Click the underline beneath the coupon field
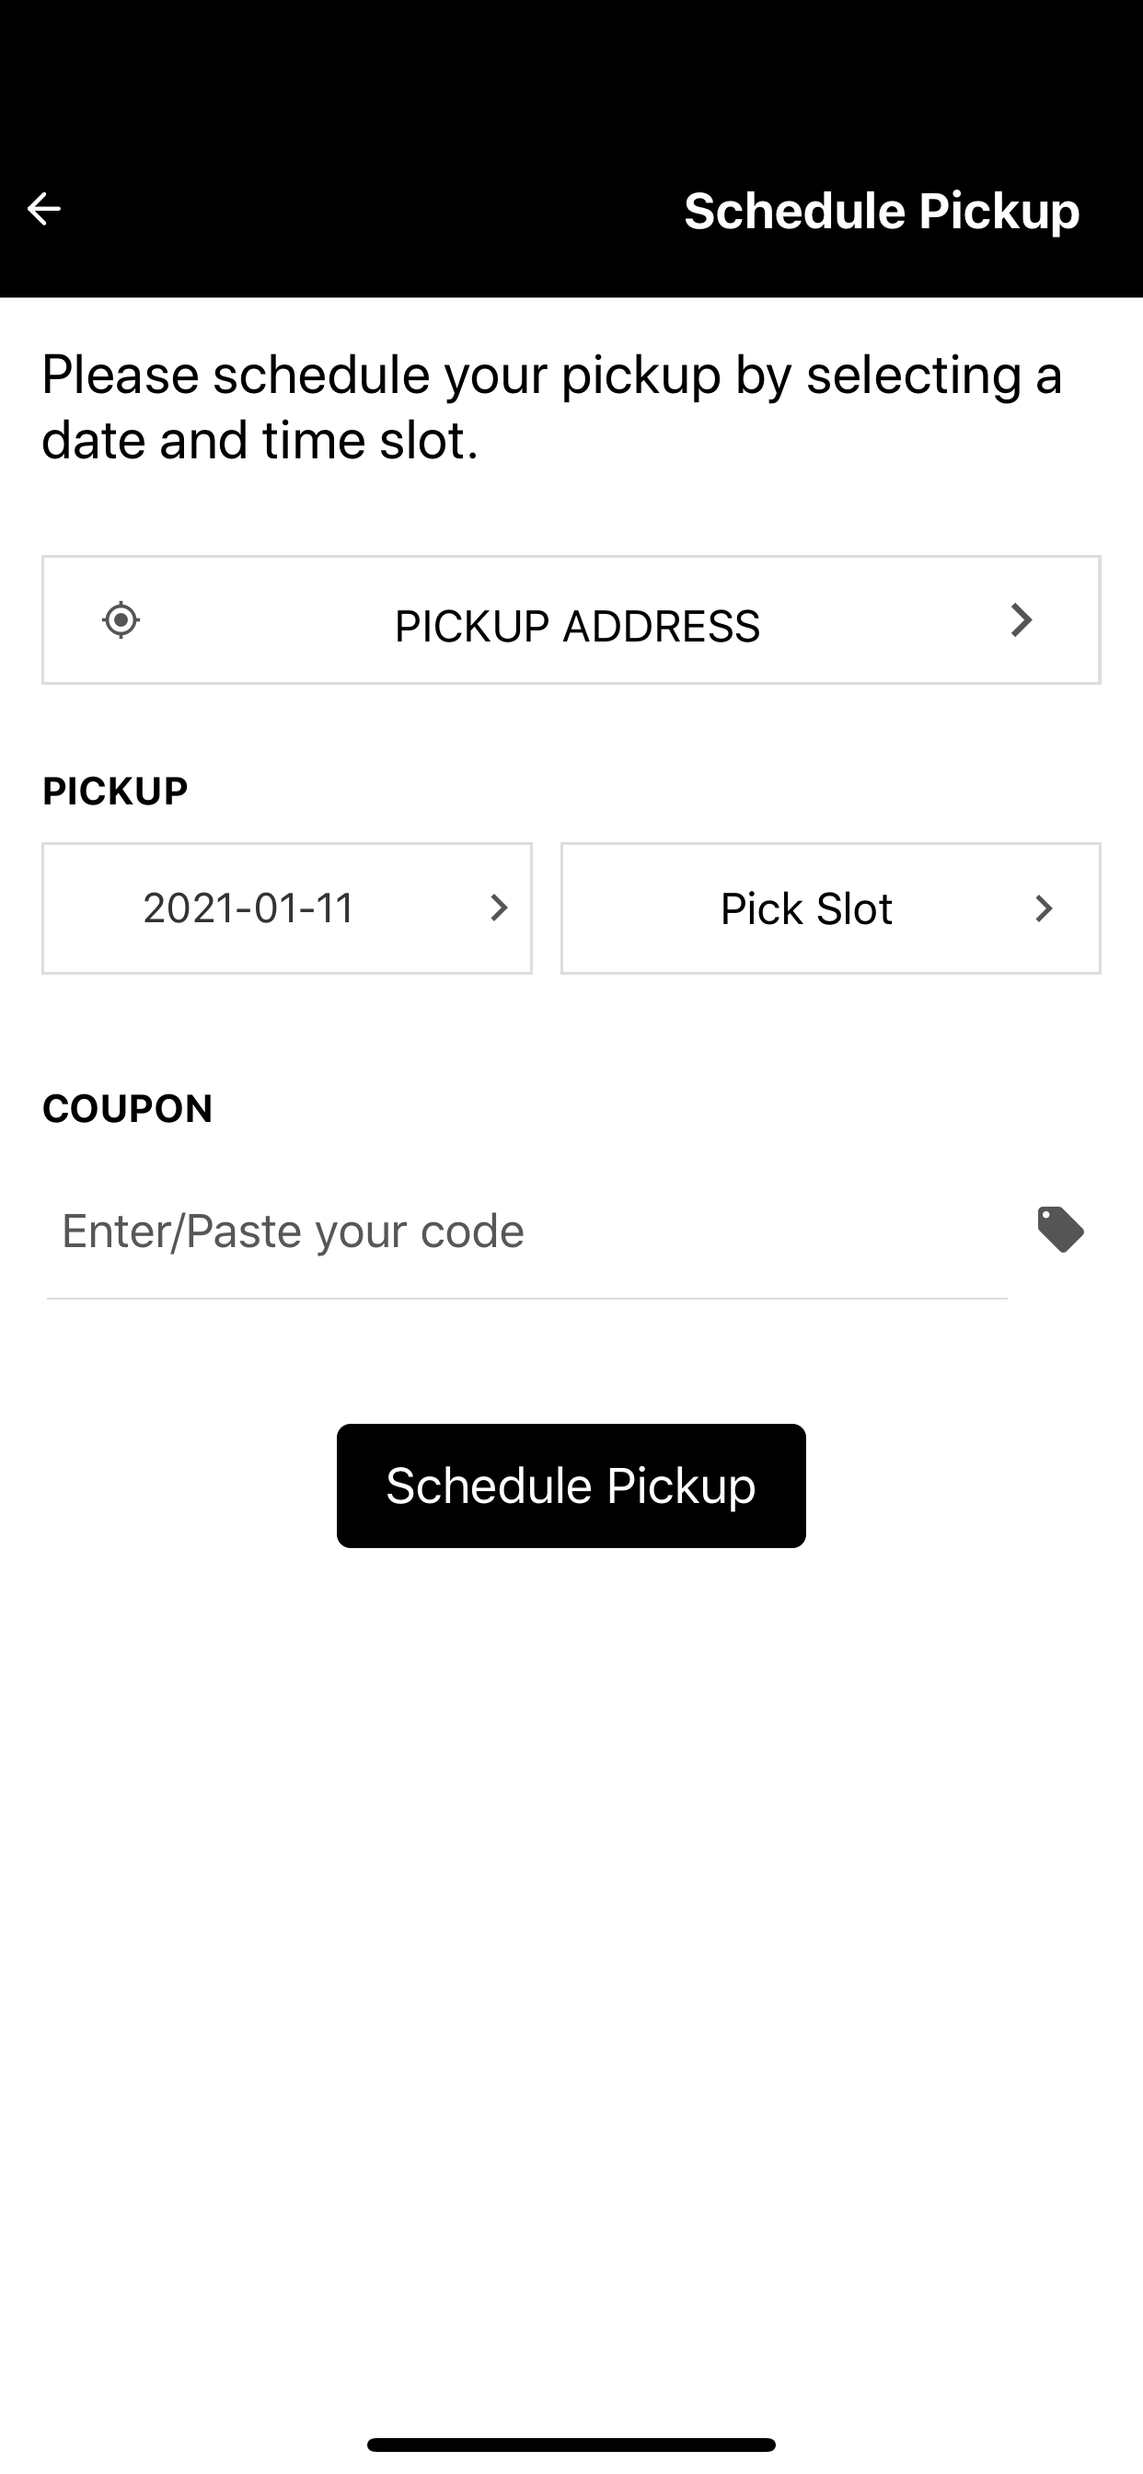 (x=527, y=1299)
